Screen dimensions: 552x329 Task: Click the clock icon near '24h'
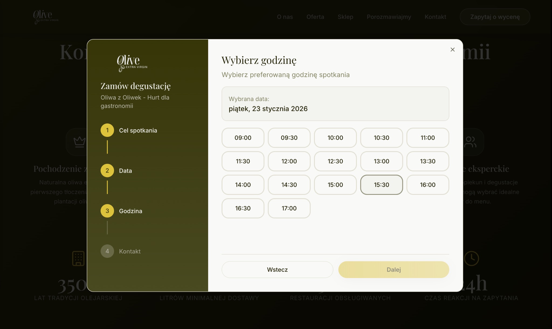[x=471, y=258]
